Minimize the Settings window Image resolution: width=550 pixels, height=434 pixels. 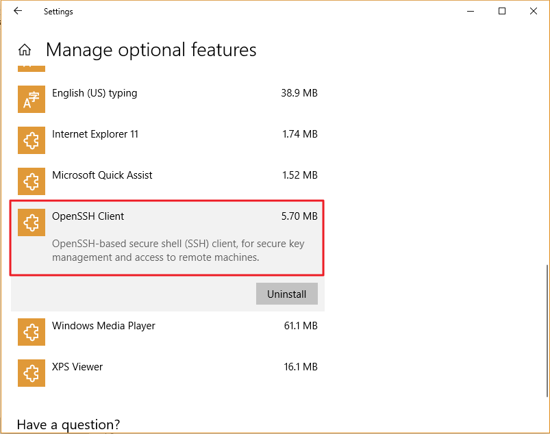(x=471, y=11)
